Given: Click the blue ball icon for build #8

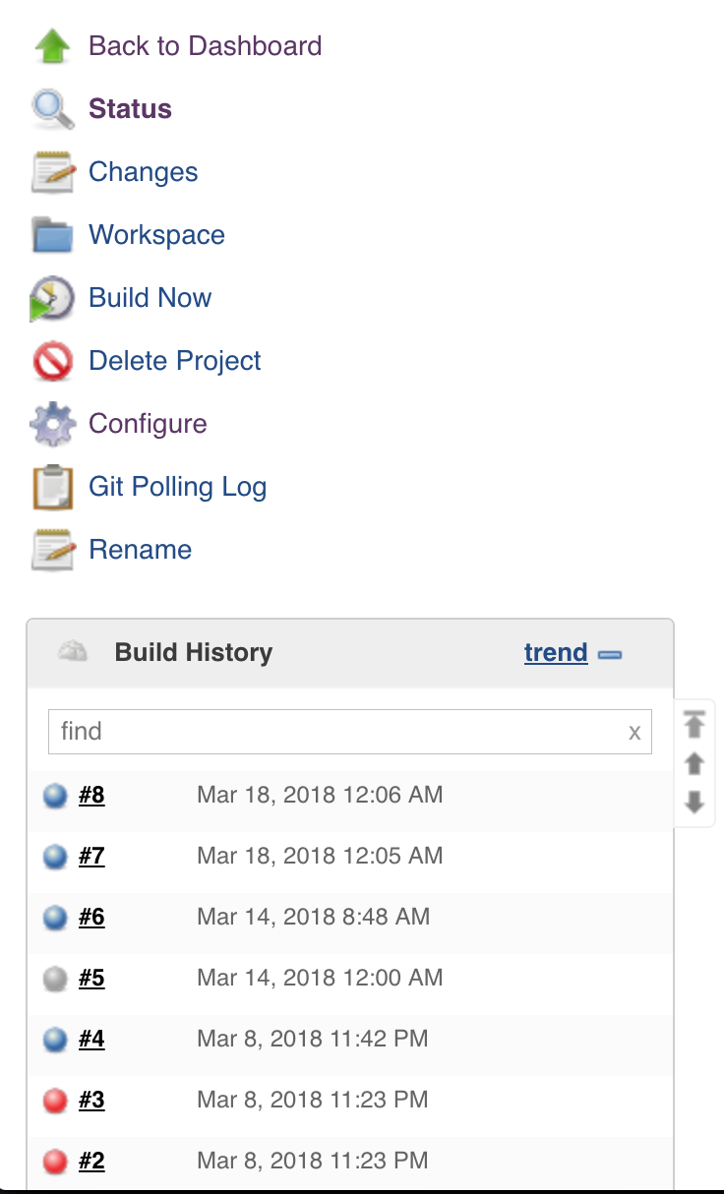Looking at the screenshot, I should coord(54,795).
